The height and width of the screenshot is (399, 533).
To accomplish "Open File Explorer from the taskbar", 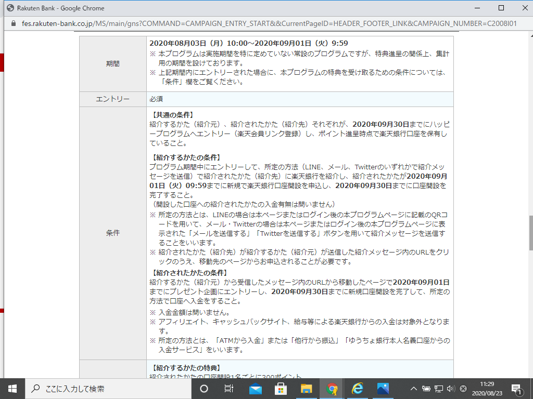I will click(x=306, y=389).
